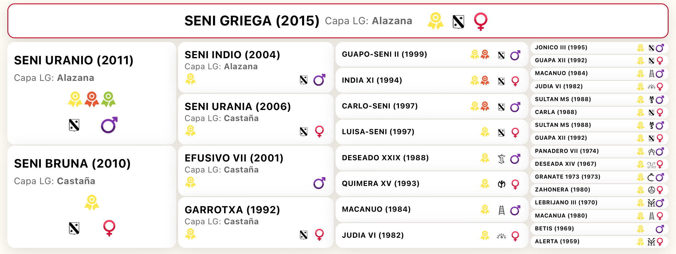
Task: Click the ladder brand icon in the MACANUO (1984) card
Action: [x=501, y=210]
